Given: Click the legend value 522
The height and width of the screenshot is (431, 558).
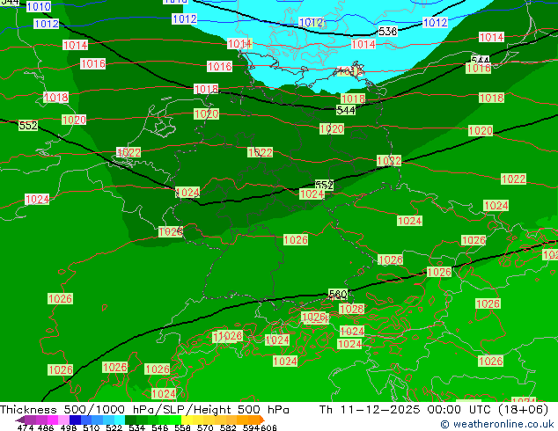Looking at the screenshot, I should [x=114, y=427].
